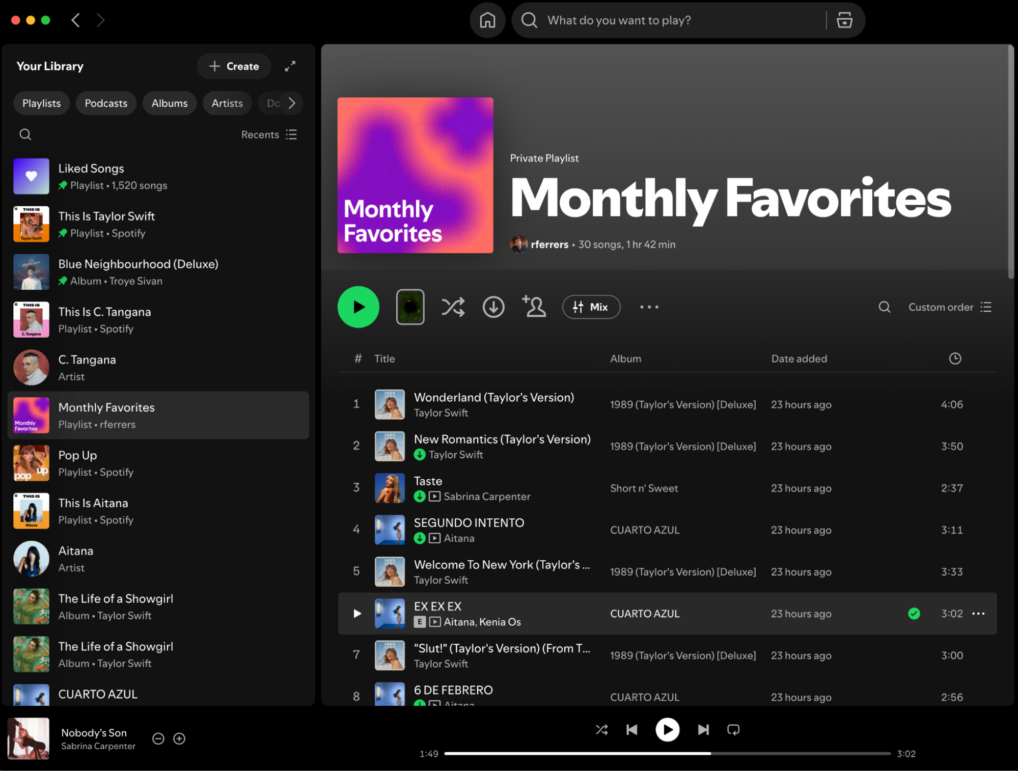Click the Mix button

591,307
